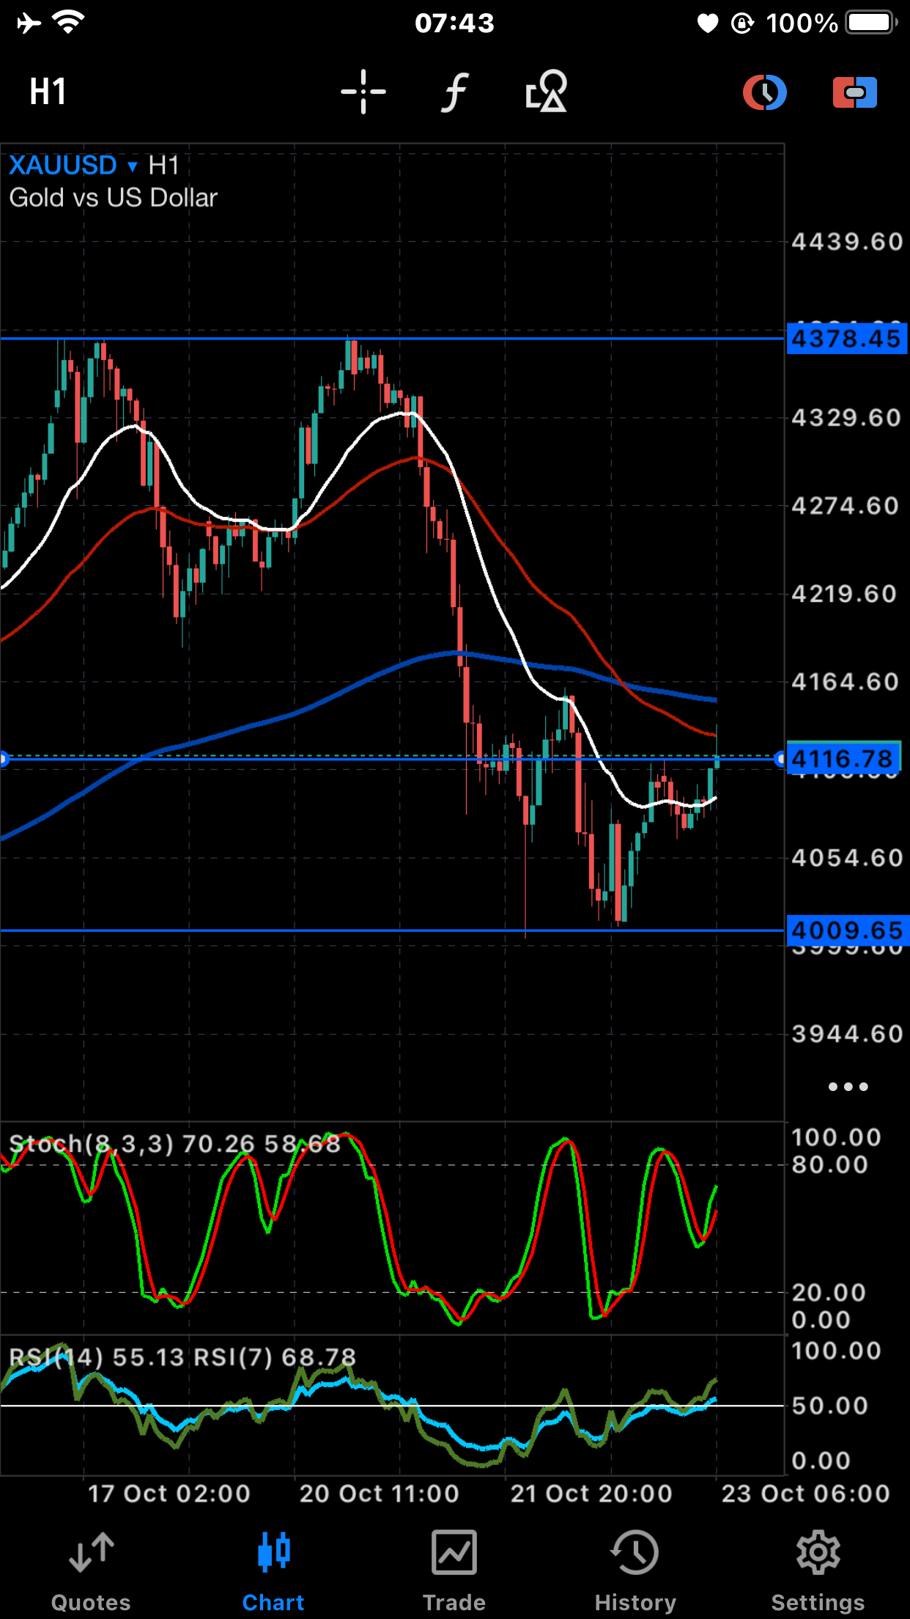910x1619 pixels.
Task: Tap the Stochastic 20.00 level value
Action: pos(829,1292)
